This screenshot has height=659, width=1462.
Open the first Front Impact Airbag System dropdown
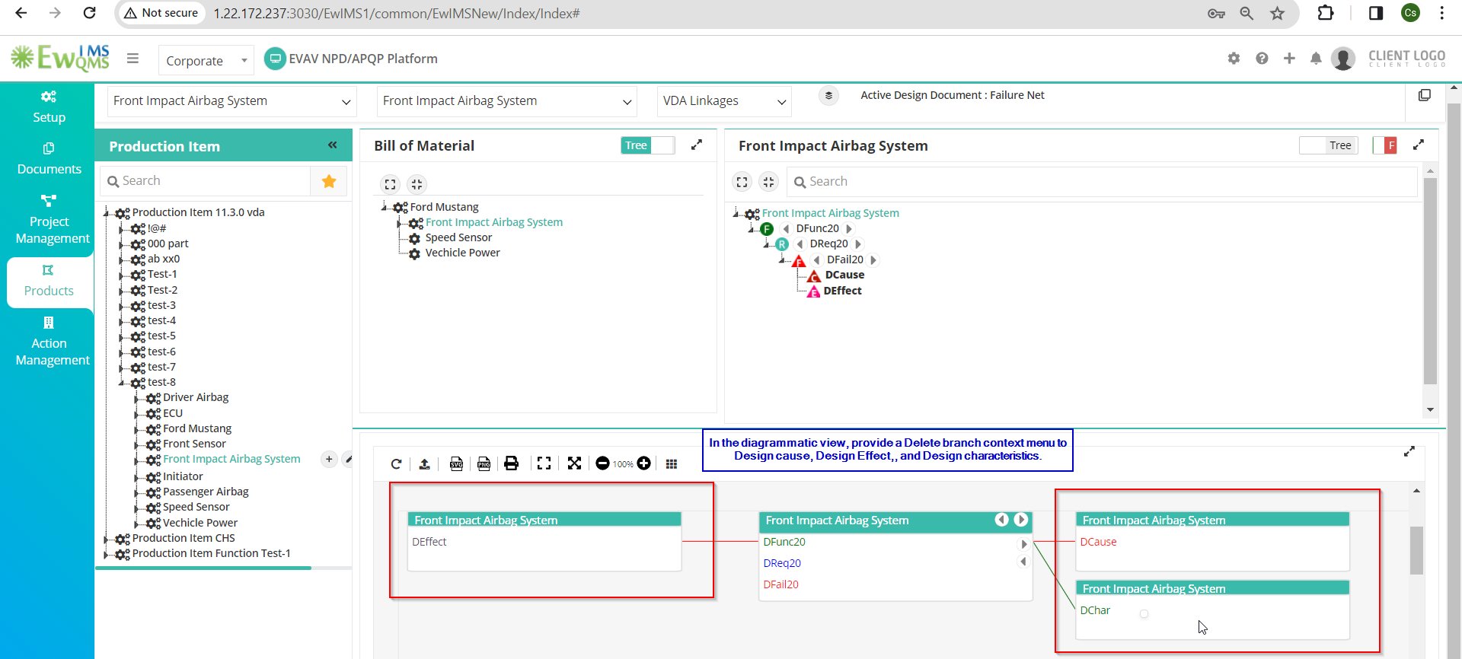coord(232,101)
